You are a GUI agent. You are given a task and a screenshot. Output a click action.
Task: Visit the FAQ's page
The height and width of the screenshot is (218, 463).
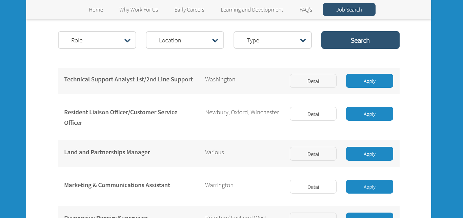306,10
